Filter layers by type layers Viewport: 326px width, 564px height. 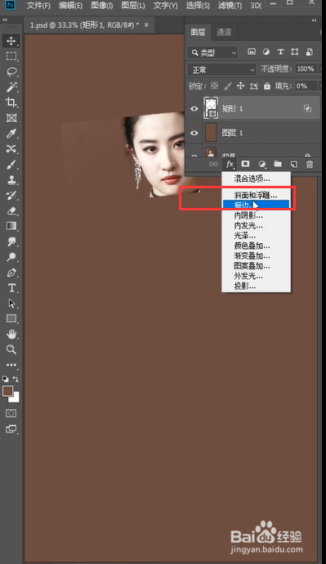pyautogui.click(x=280, y=52)
